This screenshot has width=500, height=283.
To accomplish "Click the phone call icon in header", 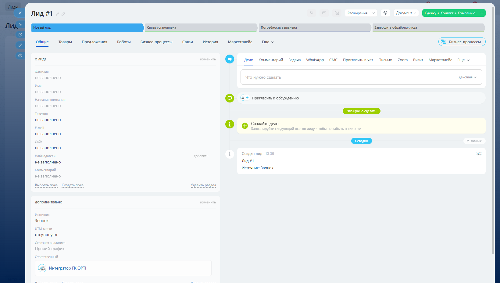I will [x=311, y=13].
